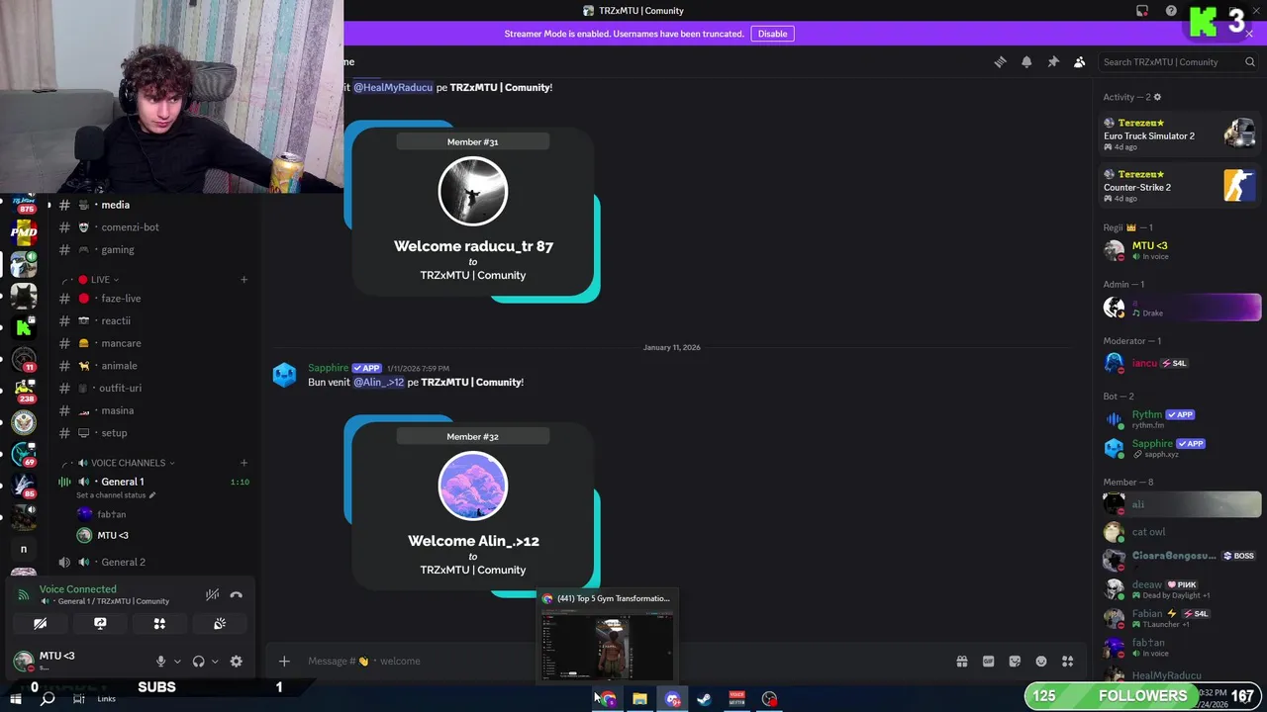Mute the microphone
The image size is (1267, 712).
[x=160, y=662]
